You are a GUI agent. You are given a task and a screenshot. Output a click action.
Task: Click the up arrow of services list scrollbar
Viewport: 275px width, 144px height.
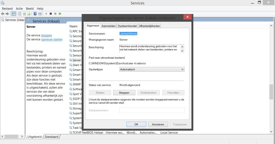(271, 26)
